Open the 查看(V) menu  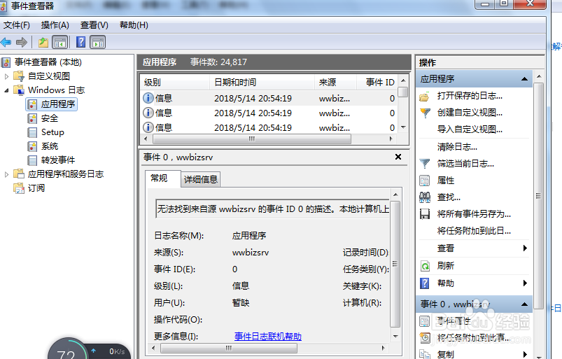(94, 25)
